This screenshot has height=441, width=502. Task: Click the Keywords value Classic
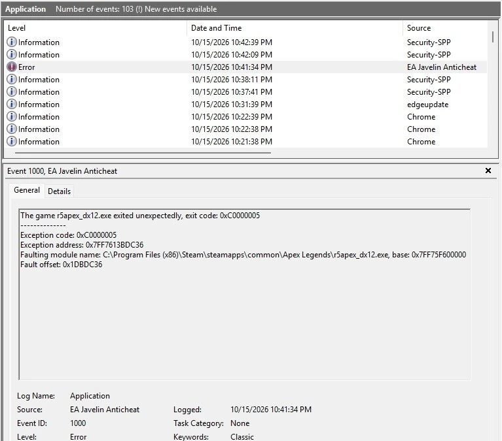click(242, 437)
